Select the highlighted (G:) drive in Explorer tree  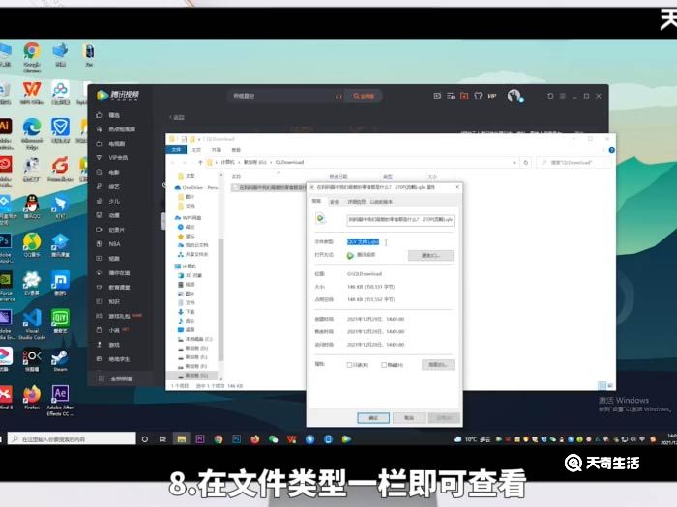click(x=193, y=376)
